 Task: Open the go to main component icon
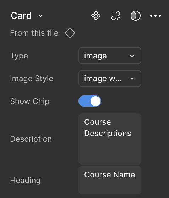(x=96, y=16)
